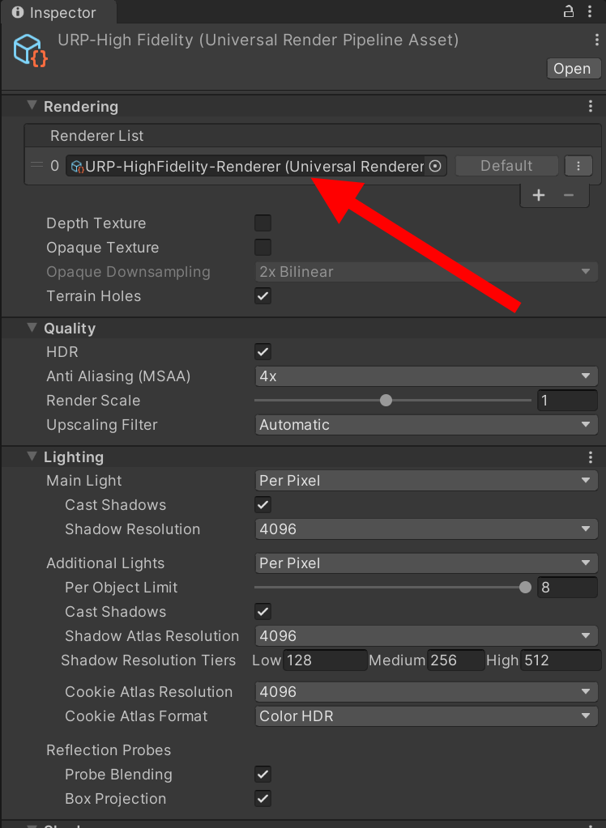Click the object picker circle for renderer
This screenshot has width=606, height=828.
click(435, 167)
